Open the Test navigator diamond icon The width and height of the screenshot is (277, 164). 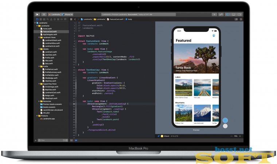coord(55,19)
